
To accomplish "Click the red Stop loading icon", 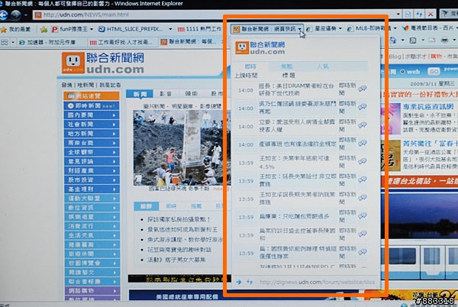I will (431, 14).
